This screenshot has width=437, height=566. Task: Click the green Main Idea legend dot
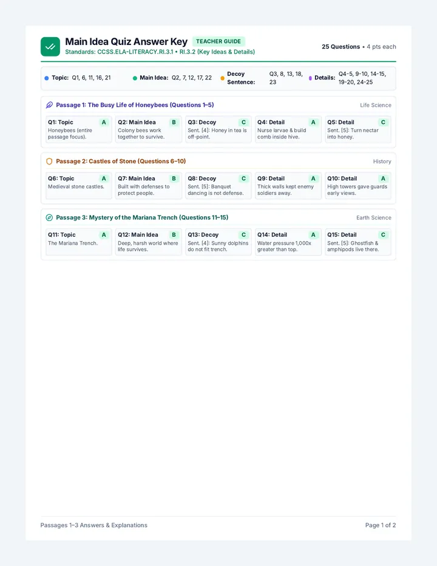point(135,78)
